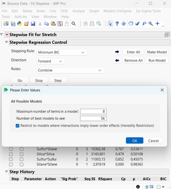
Task: Click the Python script toolbar icon
Action: pyautogui.click(x=19, y=24)
